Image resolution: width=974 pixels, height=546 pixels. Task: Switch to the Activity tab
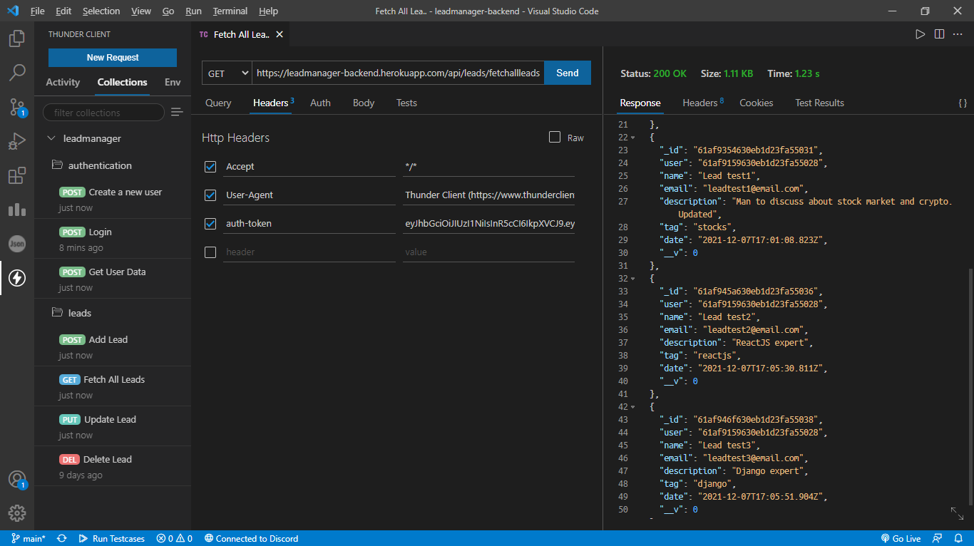click(63, 82)
